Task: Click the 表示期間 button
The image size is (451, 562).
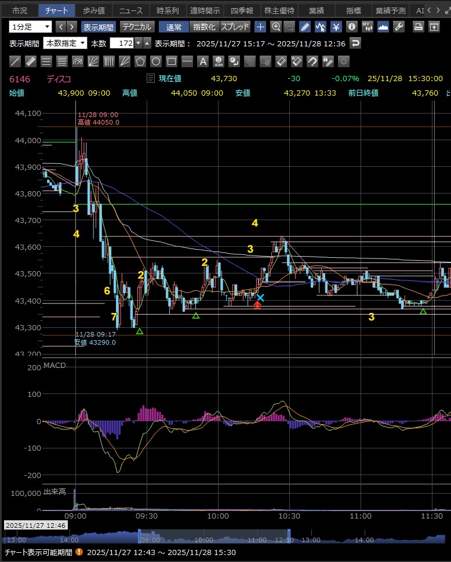Action: click(x=98, y=27)
